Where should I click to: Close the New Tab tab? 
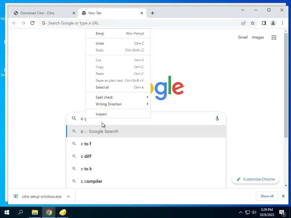[142, 13]
